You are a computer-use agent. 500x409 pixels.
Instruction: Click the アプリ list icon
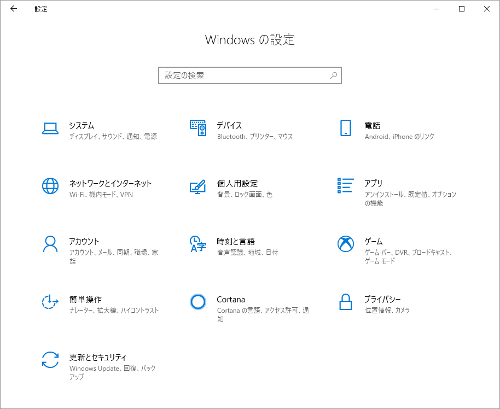coord(346,185)
